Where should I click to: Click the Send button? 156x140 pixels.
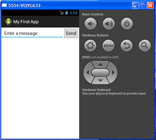71,33
